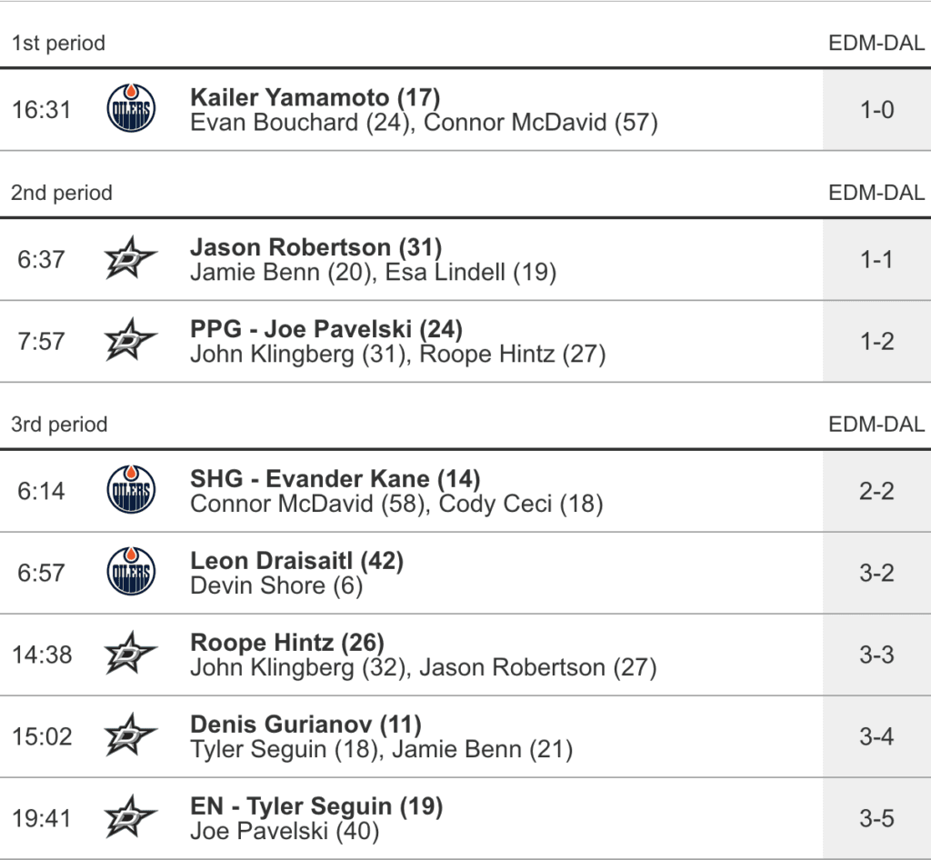Select Leon Draisaitl (42) scorer name
Screen dimensions: 931x860
coord(296,561)
